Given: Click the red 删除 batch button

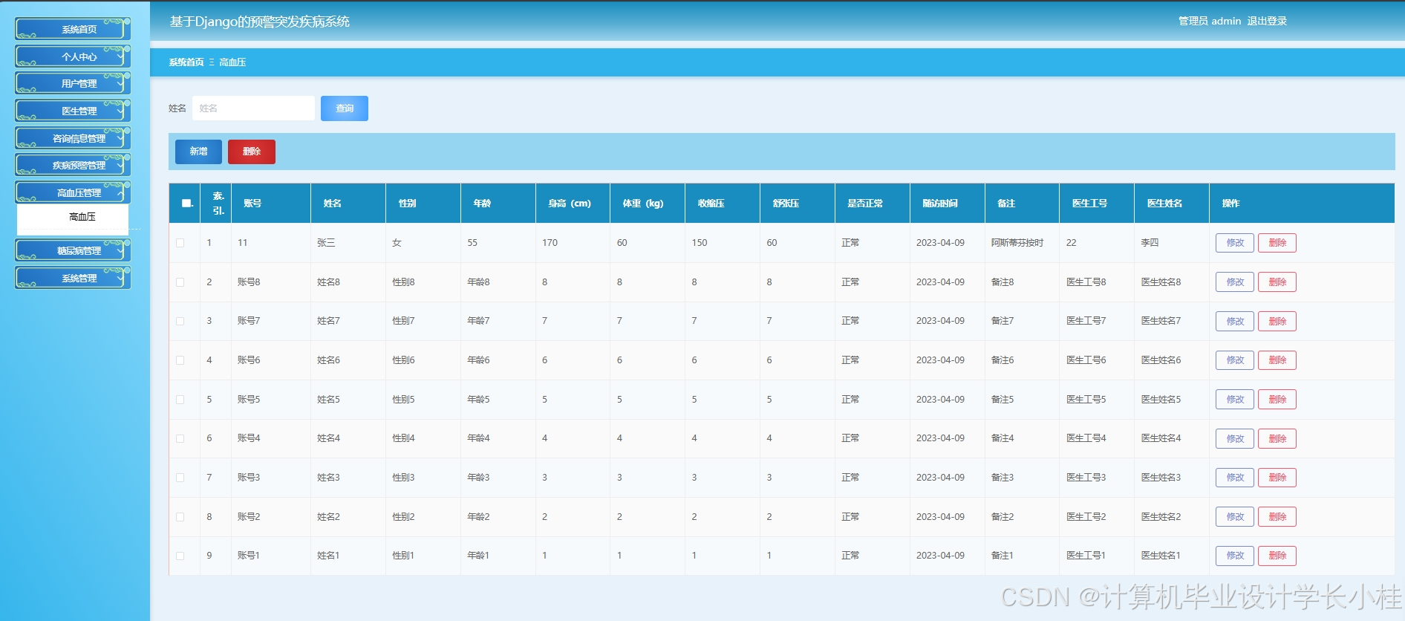Looking at the screenshot, I should tap(252, 152).
